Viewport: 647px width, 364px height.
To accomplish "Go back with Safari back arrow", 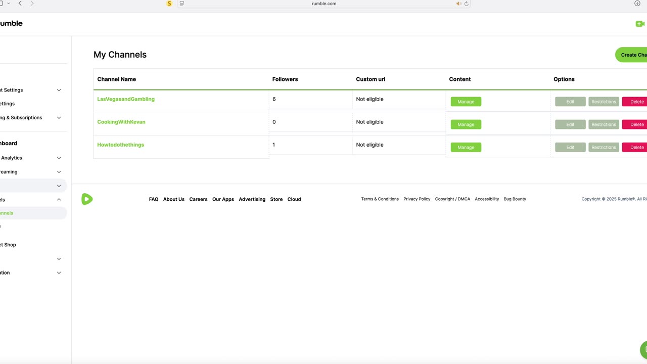I will pyautogui.click(x=20, y=4).
